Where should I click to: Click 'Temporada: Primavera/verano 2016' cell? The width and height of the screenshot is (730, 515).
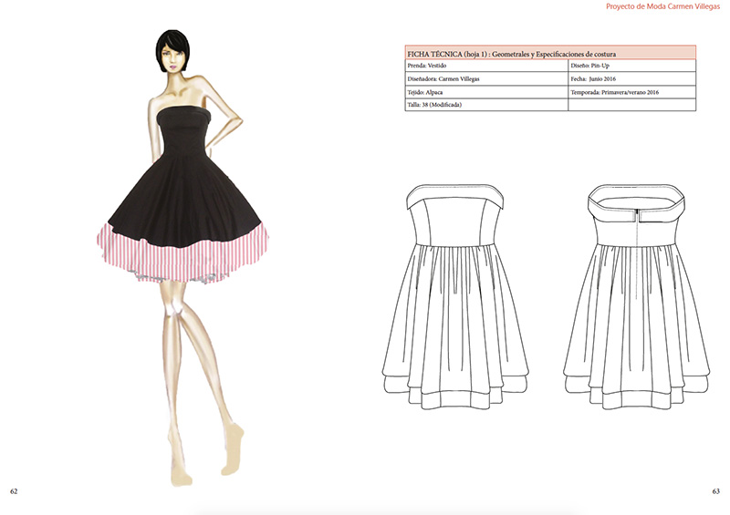point(631,92)
